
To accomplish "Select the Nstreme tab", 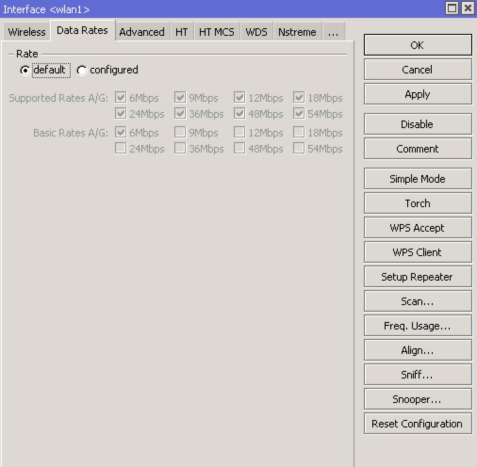I will 297,32.
